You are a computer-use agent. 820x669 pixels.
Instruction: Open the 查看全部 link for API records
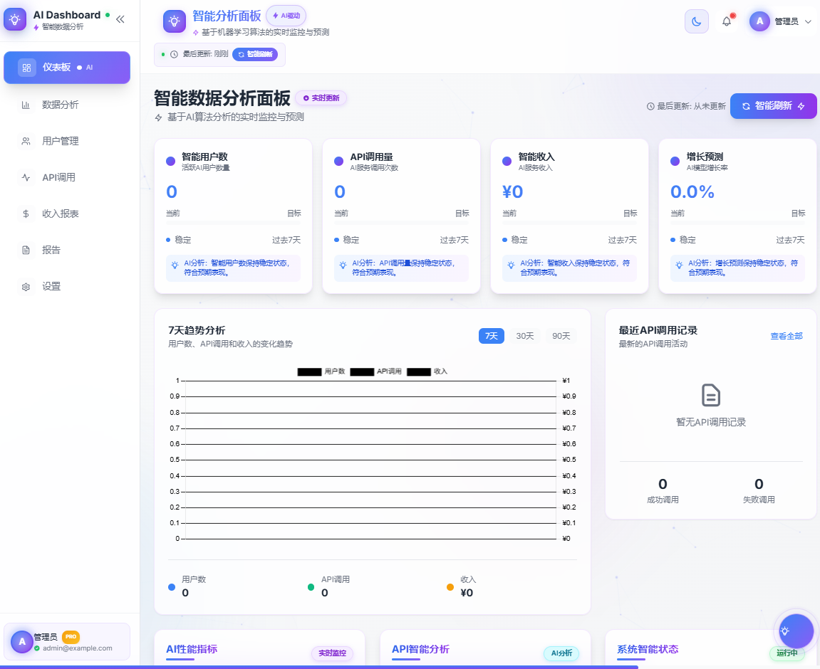(786, 336)
